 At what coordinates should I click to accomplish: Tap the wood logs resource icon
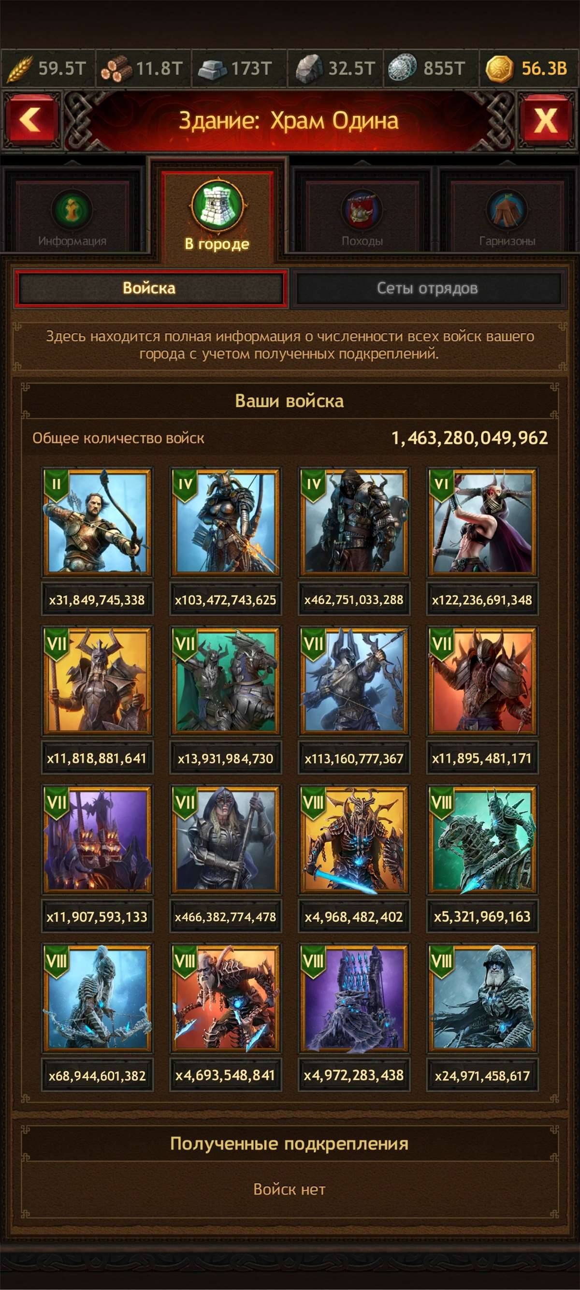coord(115,69)
